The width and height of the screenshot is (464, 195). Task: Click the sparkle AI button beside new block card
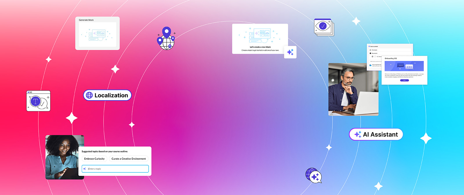pos(290,52)
